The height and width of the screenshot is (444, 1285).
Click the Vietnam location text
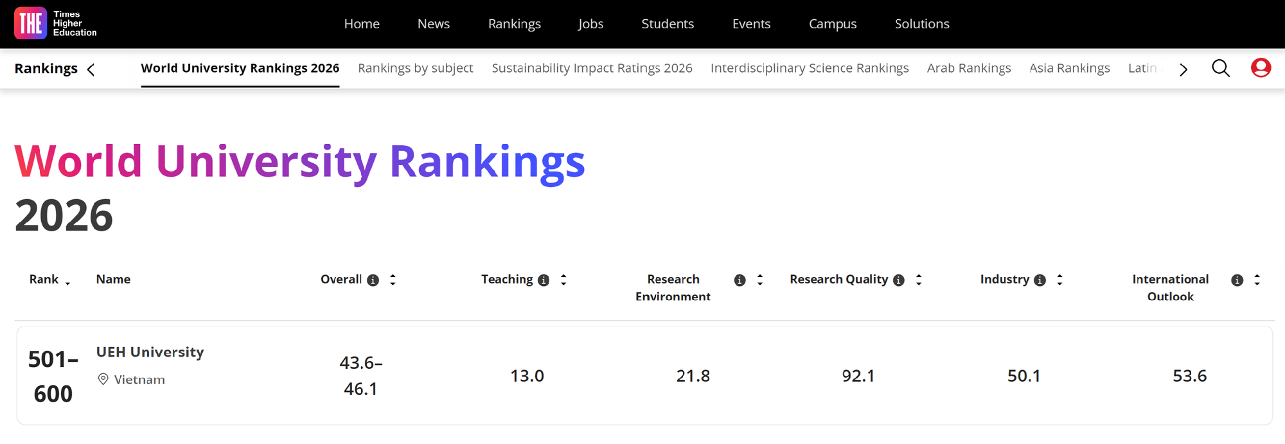pos(139,380)
